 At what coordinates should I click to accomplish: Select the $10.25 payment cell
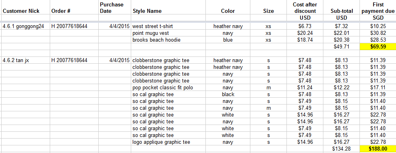[378, 26]
